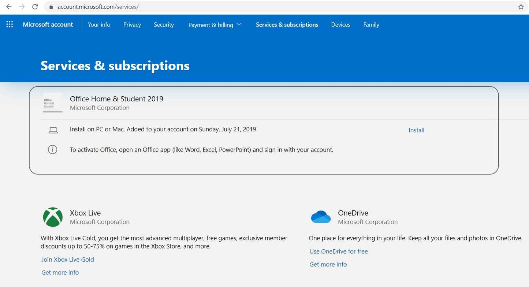Open the Privacy section
This screenshot has height=287, width=529.
(x=132, y=25)
